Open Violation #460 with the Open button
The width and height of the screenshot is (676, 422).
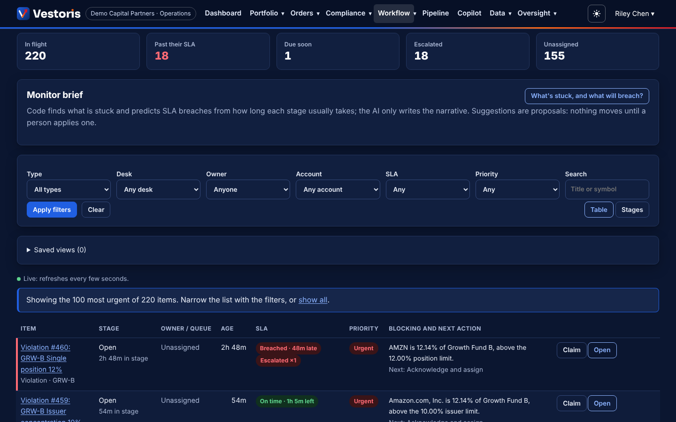(x=602, y=350)
